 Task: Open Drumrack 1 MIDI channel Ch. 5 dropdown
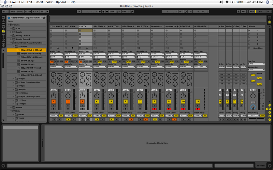[x=157, y=57]
